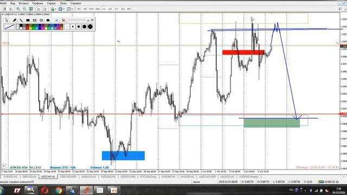Switch timeframe to H4
Image resolution: width=347 pixels, height=195 pixels.
pos(110,9)
